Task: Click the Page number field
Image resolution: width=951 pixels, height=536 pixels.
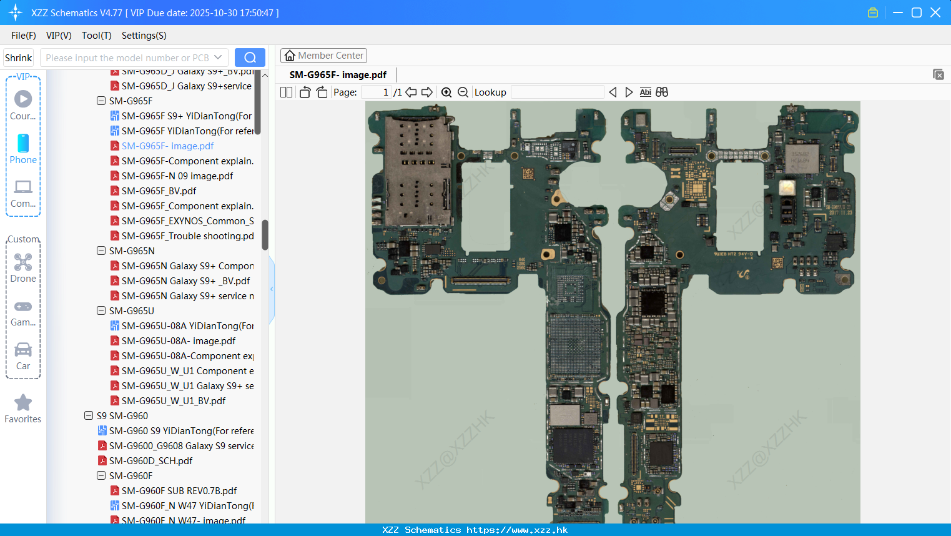Action: tap(377, 92)
